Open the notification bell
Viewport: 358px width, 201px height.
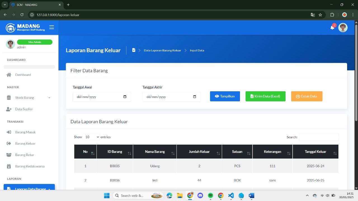332,27
